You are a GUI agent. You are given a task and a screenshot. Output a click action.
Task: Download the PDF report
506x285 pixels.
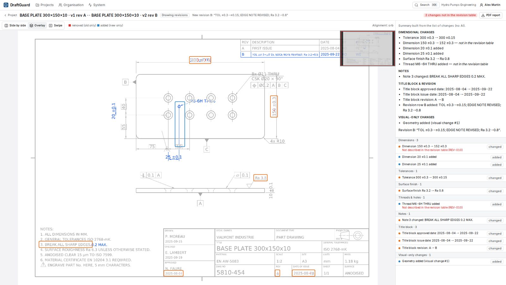coord(491,15)
